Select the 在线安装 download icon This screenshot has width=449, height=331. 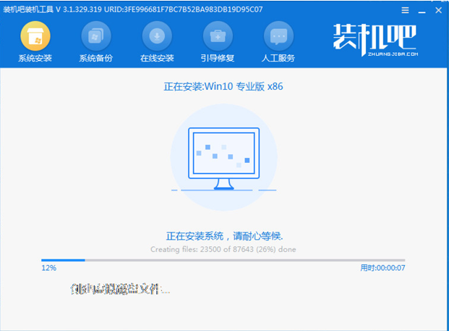tap(156, 35)
